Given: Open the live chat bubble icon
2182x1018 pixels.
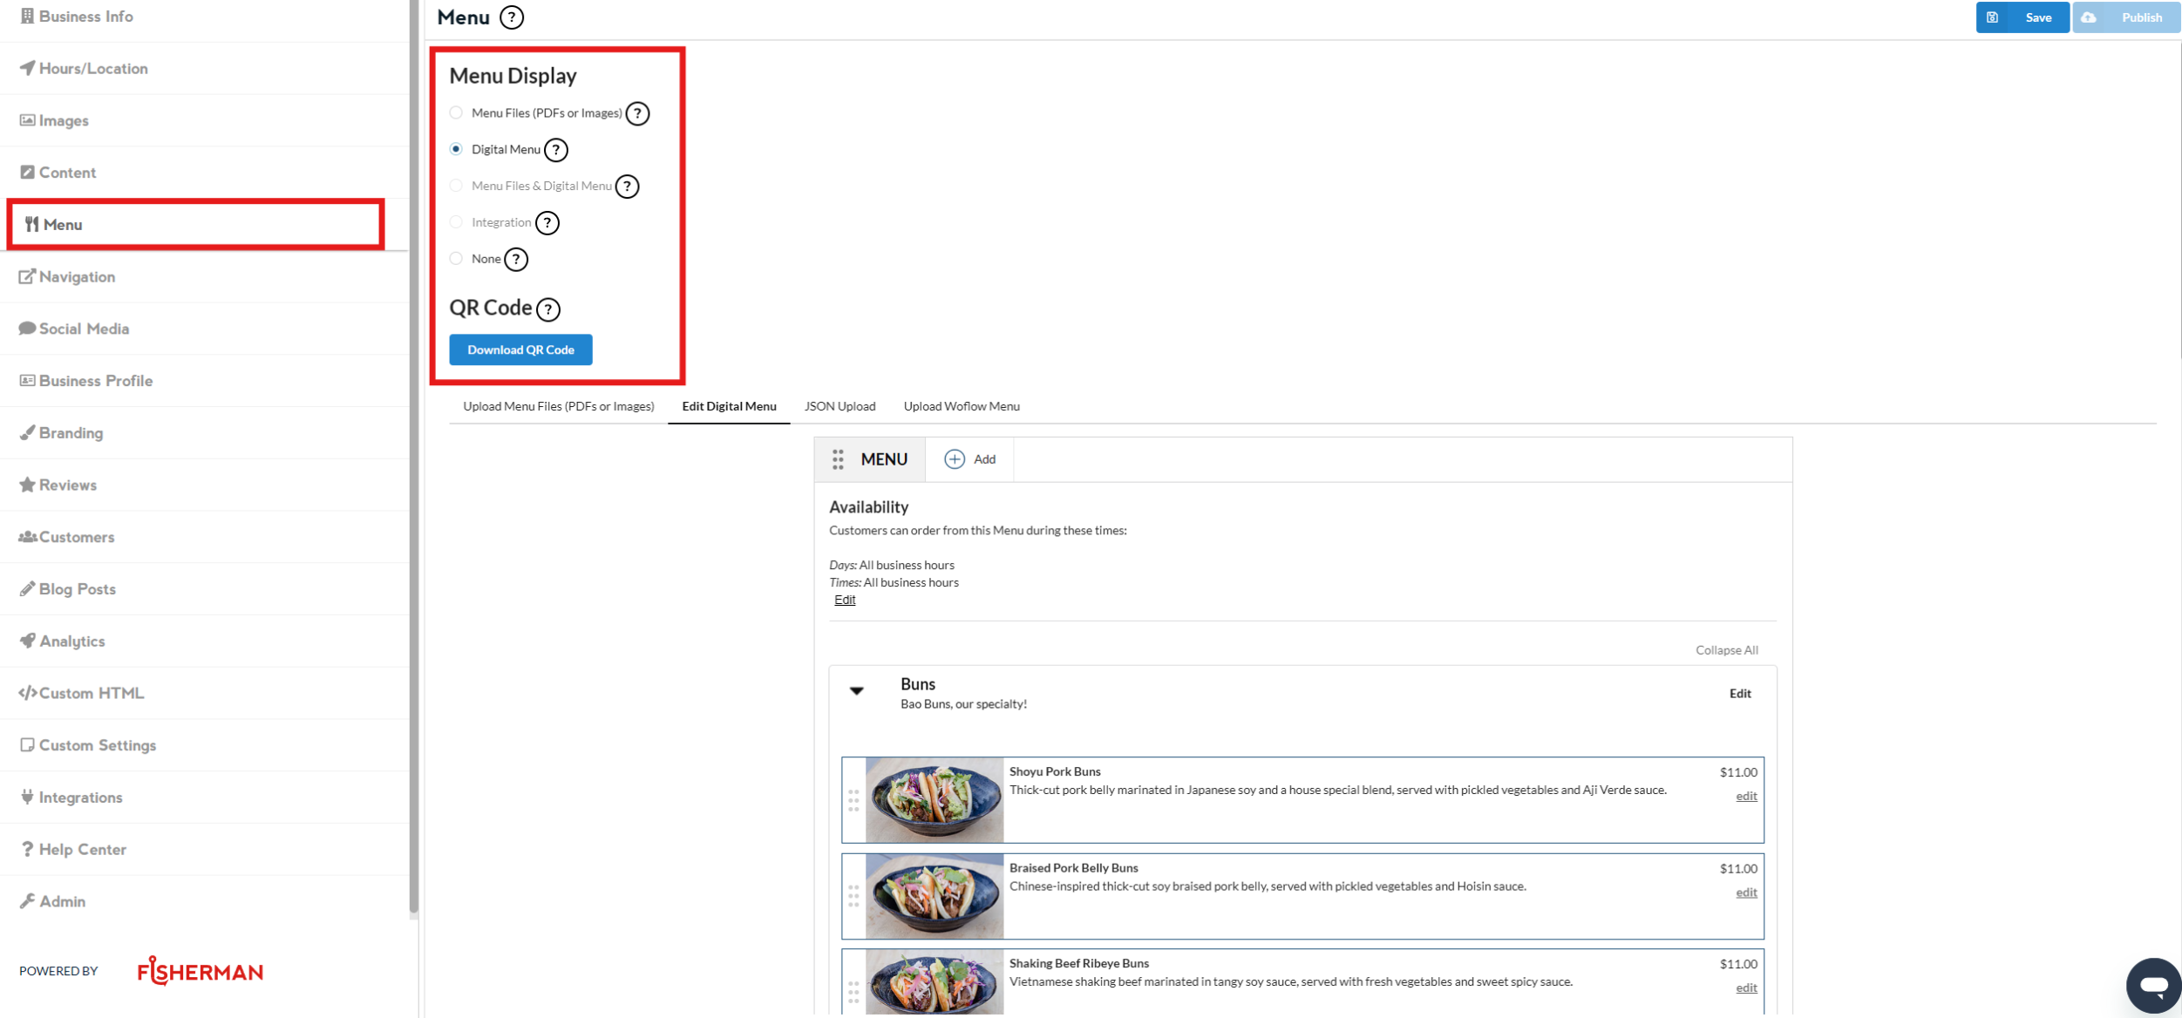Looking at the screenshot, I should point(2152,986).
